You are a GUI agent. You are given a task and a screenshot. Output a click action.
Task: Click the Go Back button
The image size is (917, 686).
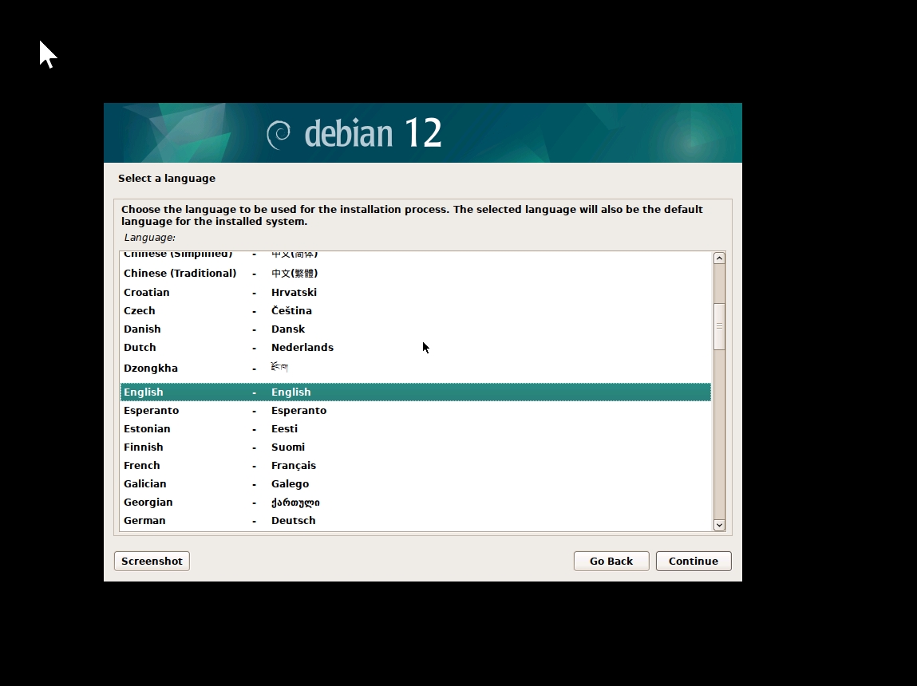click(x=611, y=561)
